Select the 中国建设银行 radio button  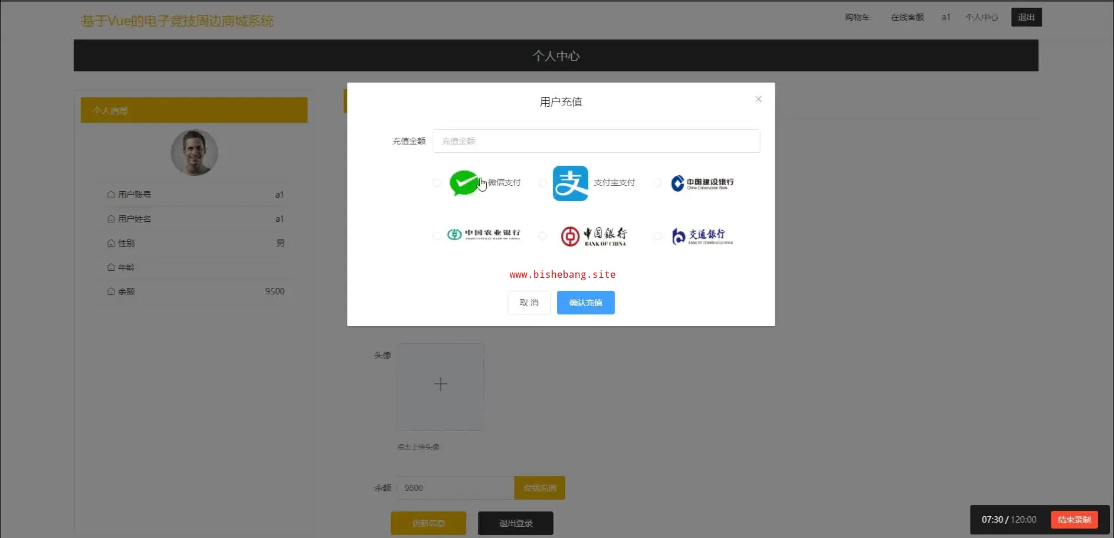click(x=657, y=183)
